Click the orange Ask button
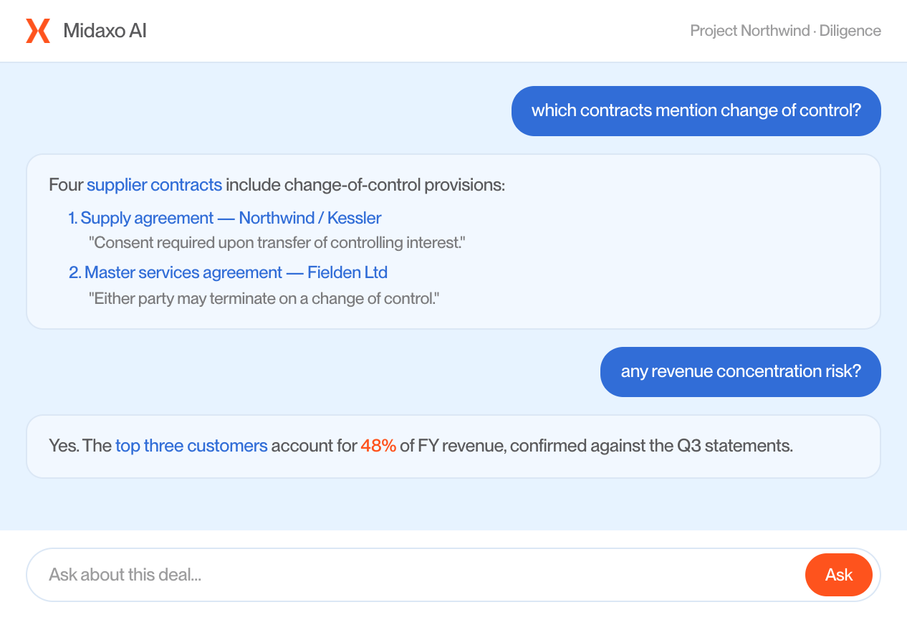907x625 pixels. click(839, 575)
